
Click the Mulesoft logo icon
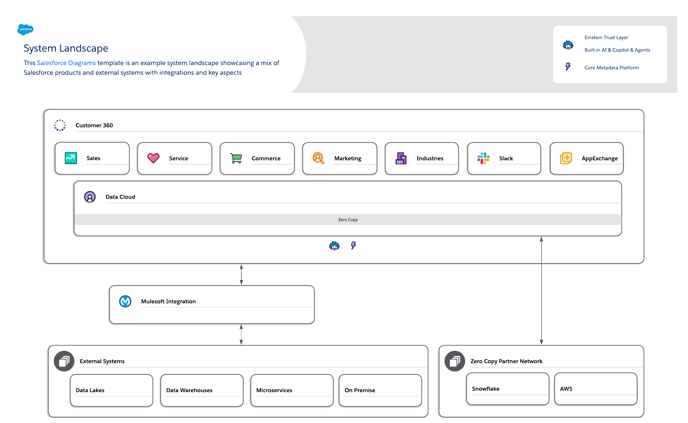point(125,301)
